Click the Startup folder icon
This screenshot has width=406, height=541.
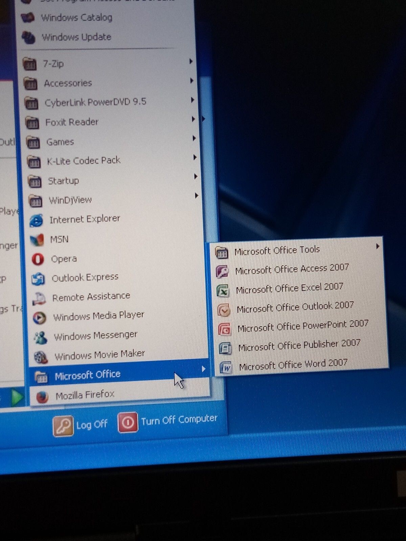click(35, 181)
